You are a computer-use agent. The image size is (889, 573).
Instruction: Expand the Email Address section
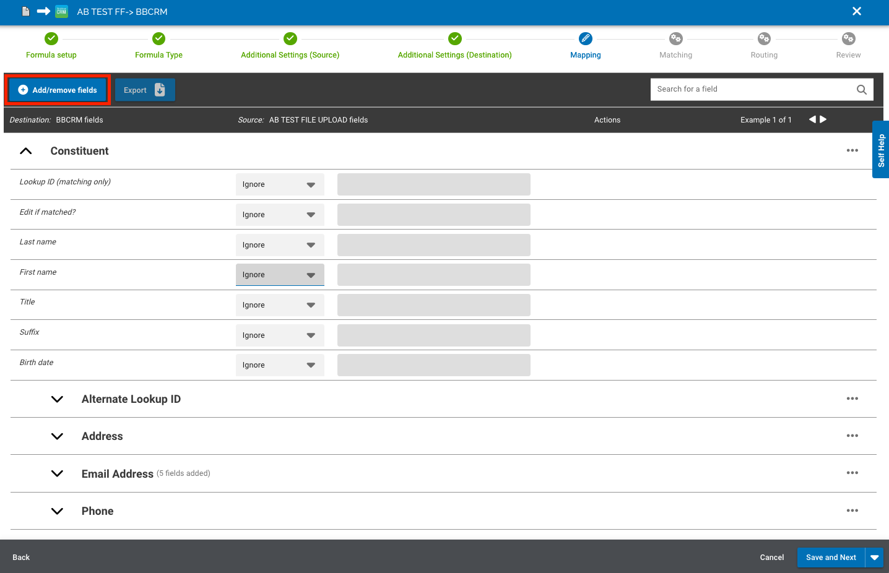57,473
